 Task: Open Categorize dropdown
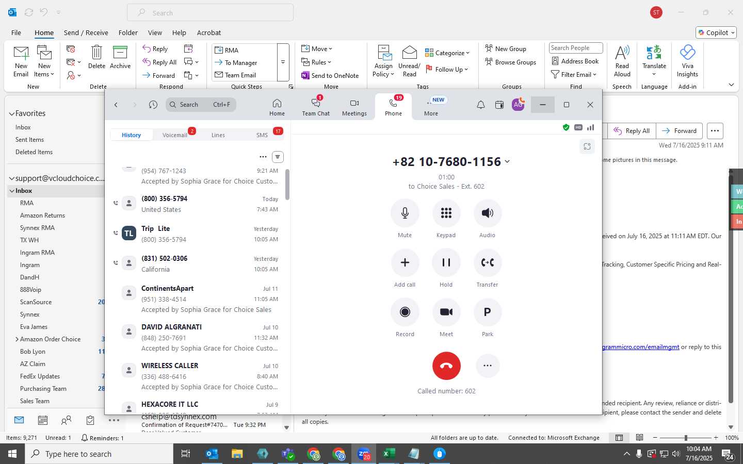tap(447, 53)
